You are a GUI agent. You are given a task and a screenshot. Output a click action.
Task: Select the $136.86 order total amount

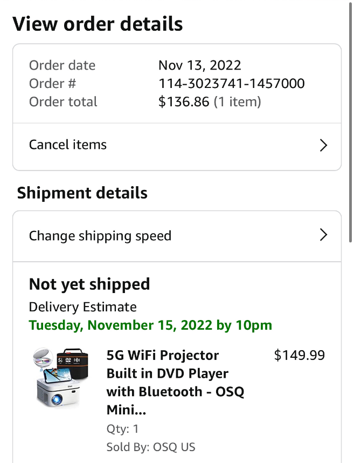coord(183,102)
